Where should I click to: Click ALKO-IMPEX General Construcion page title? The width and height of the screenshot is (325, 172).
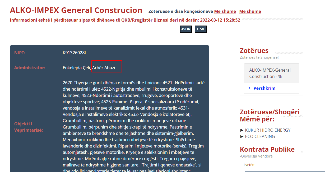(x=76, y=10)
